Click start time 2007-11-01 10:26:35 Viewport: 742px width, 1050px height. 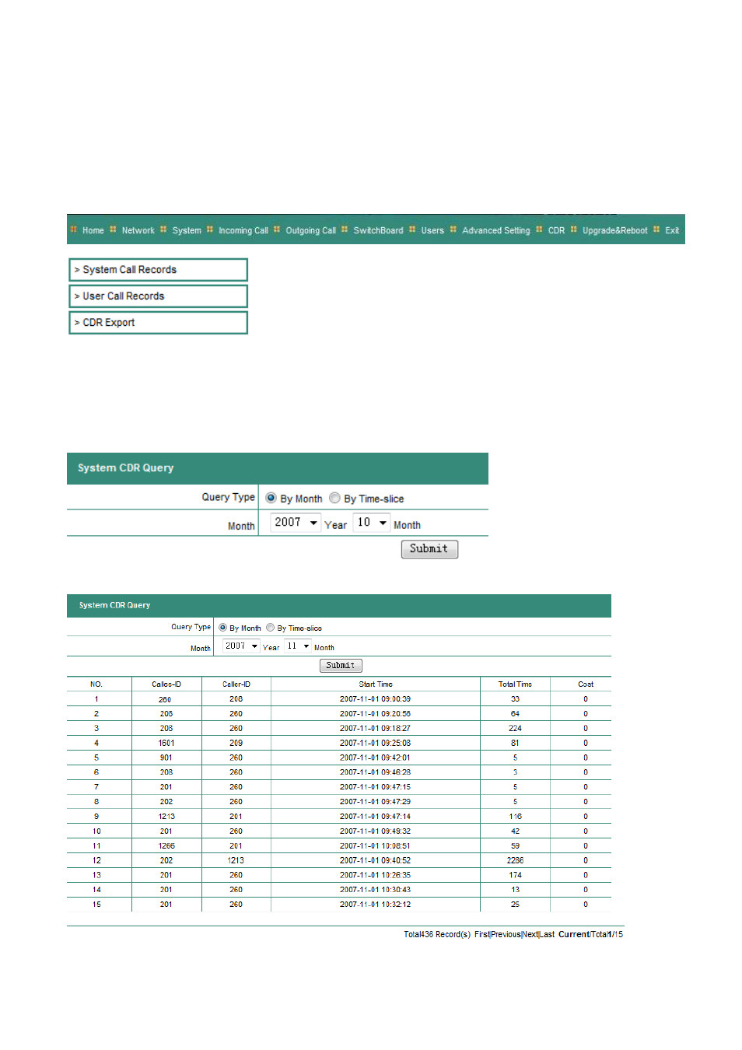click(x=375, y=875)
